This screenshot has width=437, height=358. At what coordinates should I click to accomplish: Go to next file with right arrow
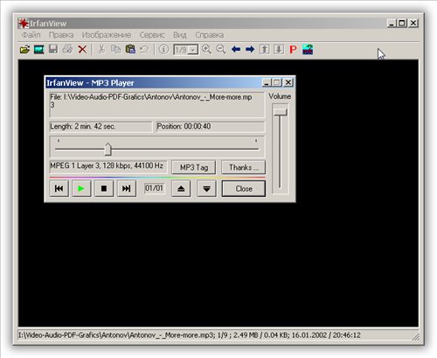pyautogui.click(x=250, y=49)
